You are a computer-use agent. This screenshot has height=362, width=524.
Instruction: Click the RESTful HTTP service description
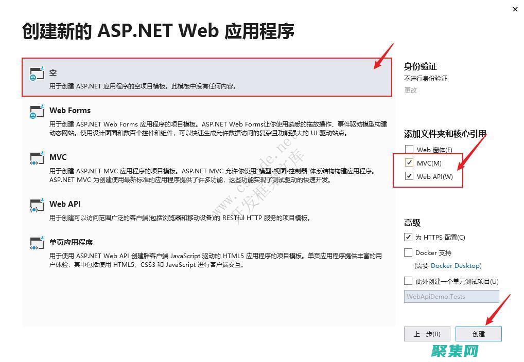click(x=180, y=218)
